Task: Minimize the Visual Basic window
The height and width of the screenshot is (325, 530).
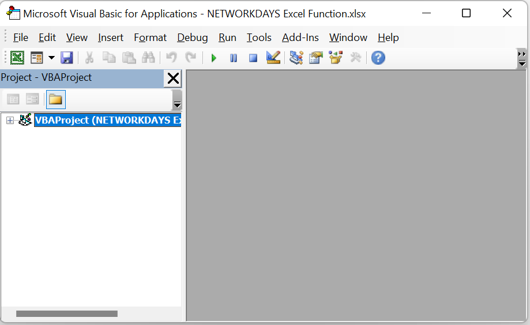Action: (427, 13)
